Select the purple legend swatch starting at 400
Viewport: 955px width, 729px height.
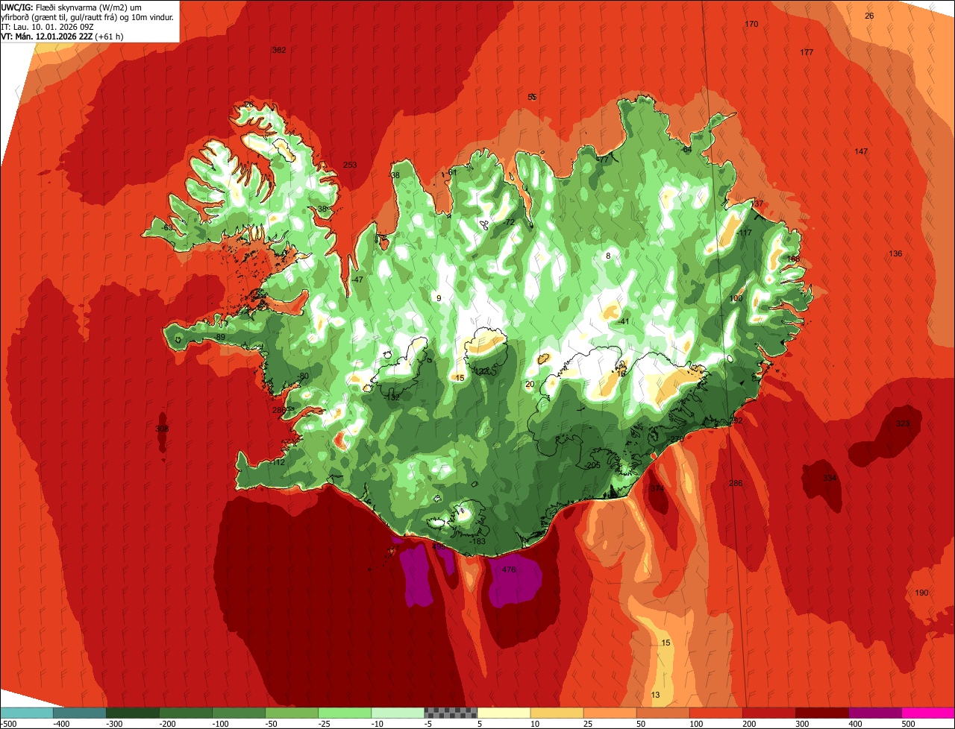(875, 713)
